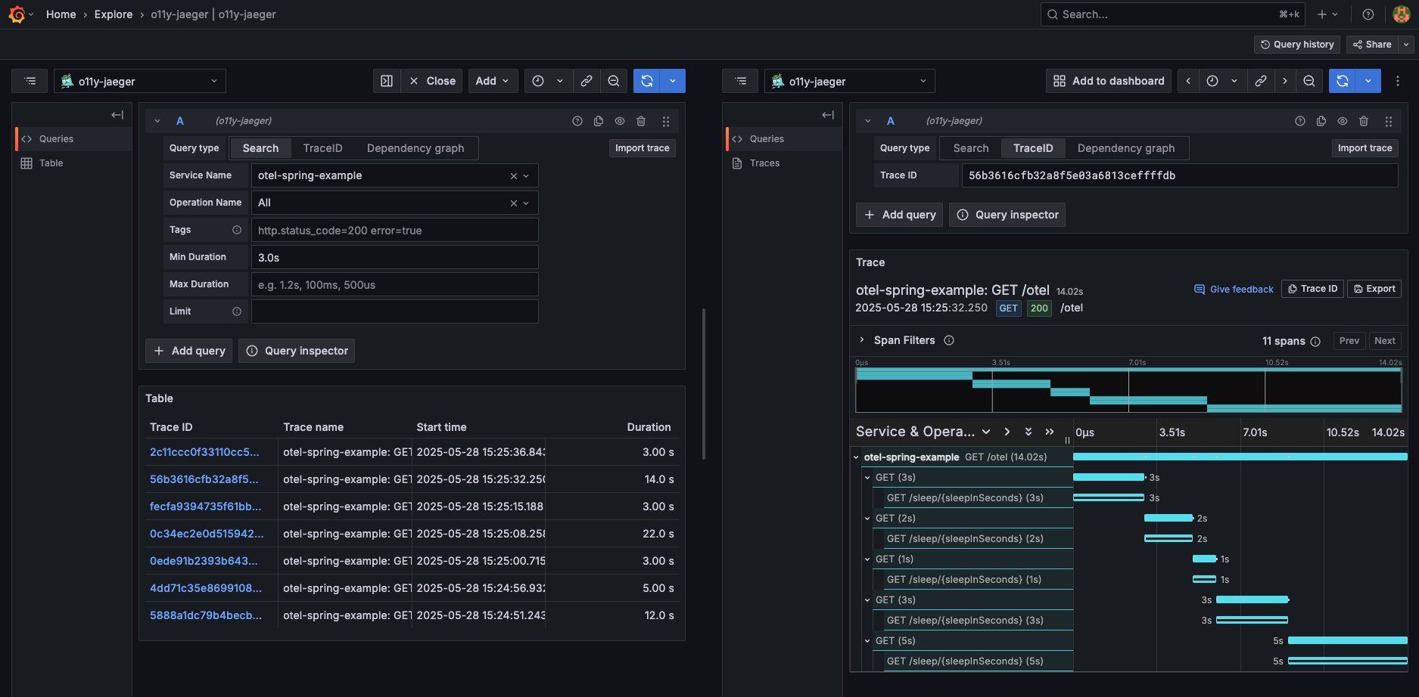1419x697 pixels.
Task: Collapse the GET (5s) span
Action: tap(867, 640)
